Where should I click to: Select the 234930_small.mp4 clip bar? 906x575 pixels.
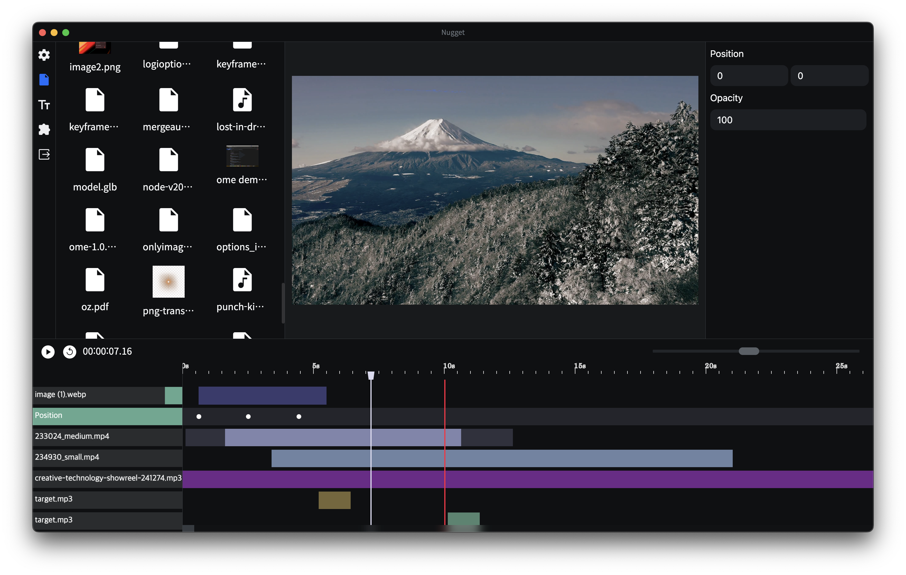tap(502, 458)
